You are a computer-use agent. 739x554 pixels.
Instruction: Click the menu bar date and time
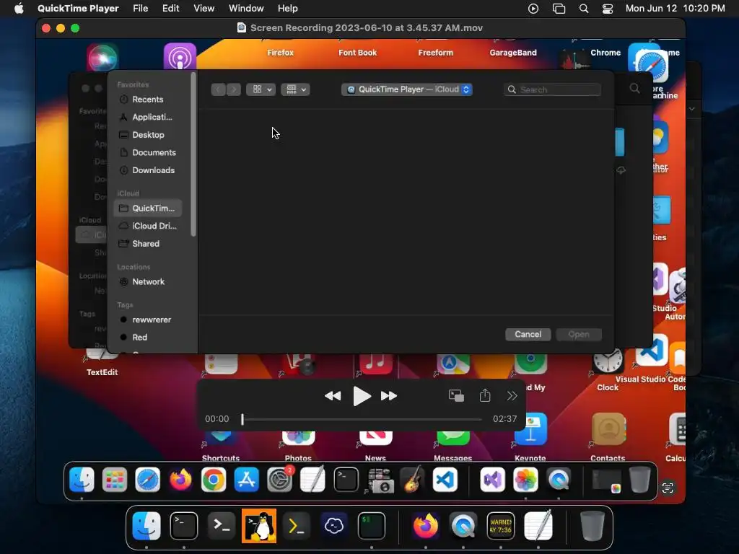tap(675, 9)
